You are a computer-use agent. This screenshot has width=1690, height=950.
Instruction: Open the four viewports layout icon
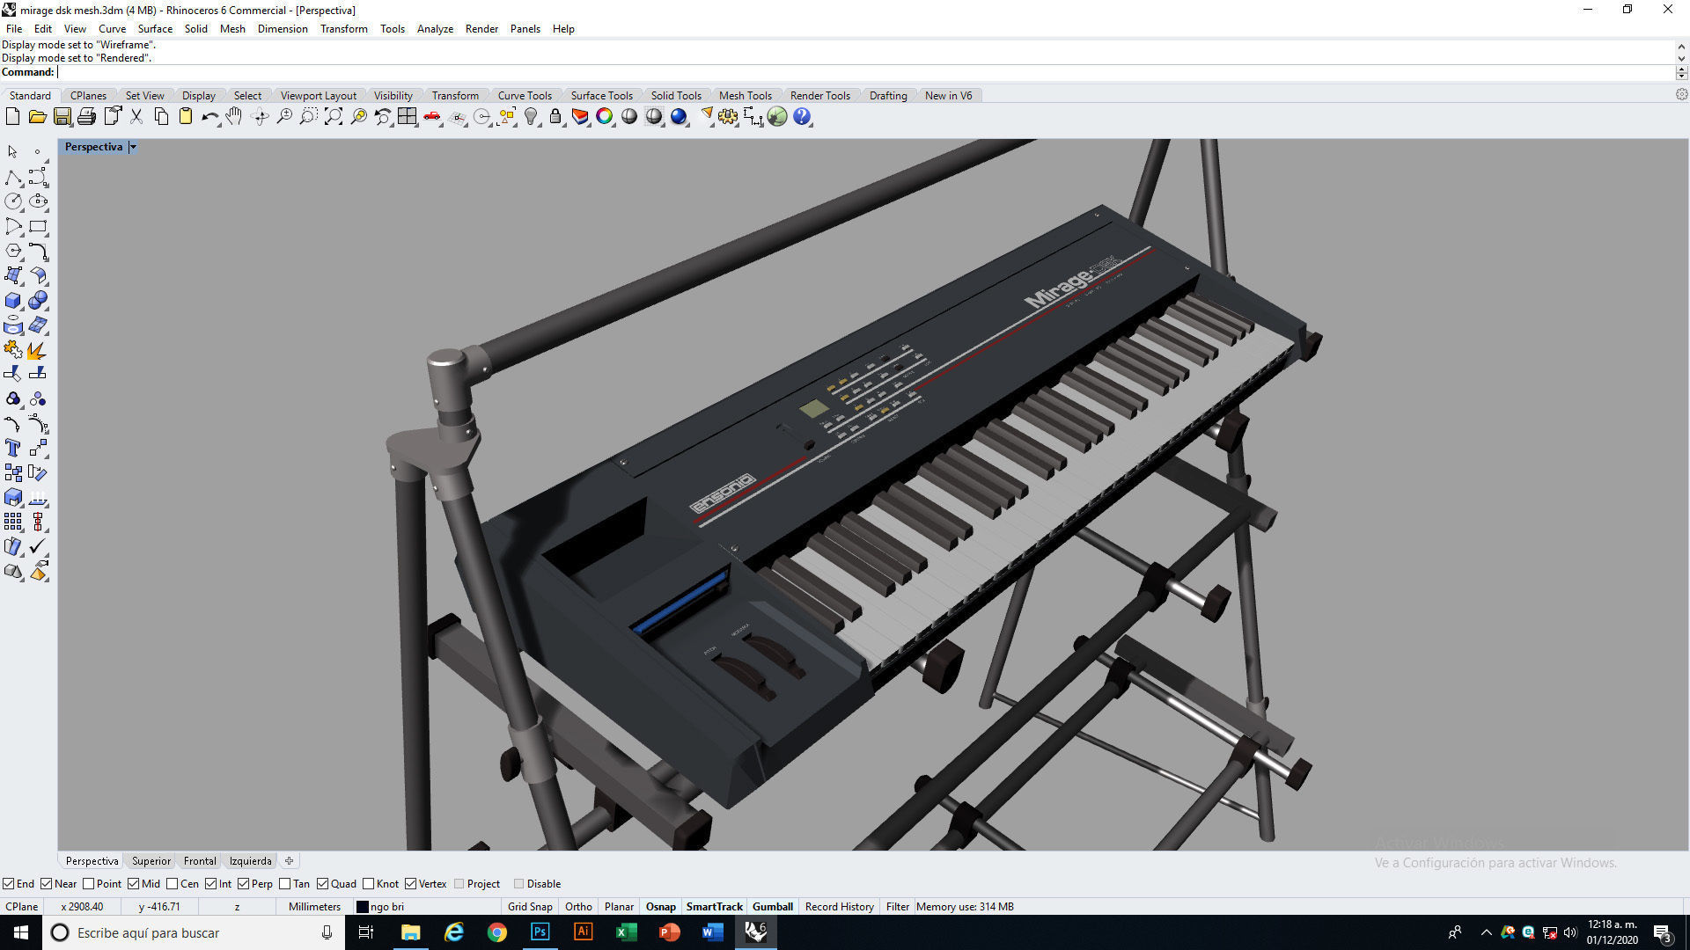point(407,116)
